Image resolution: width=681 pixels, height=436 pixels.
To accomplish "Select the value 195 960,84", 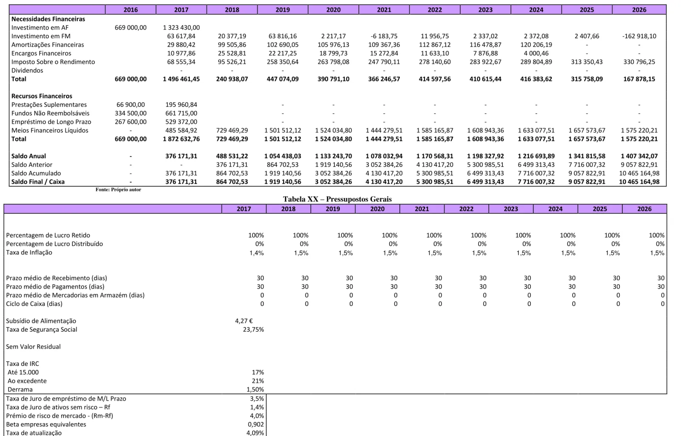I will click(181, 105).
